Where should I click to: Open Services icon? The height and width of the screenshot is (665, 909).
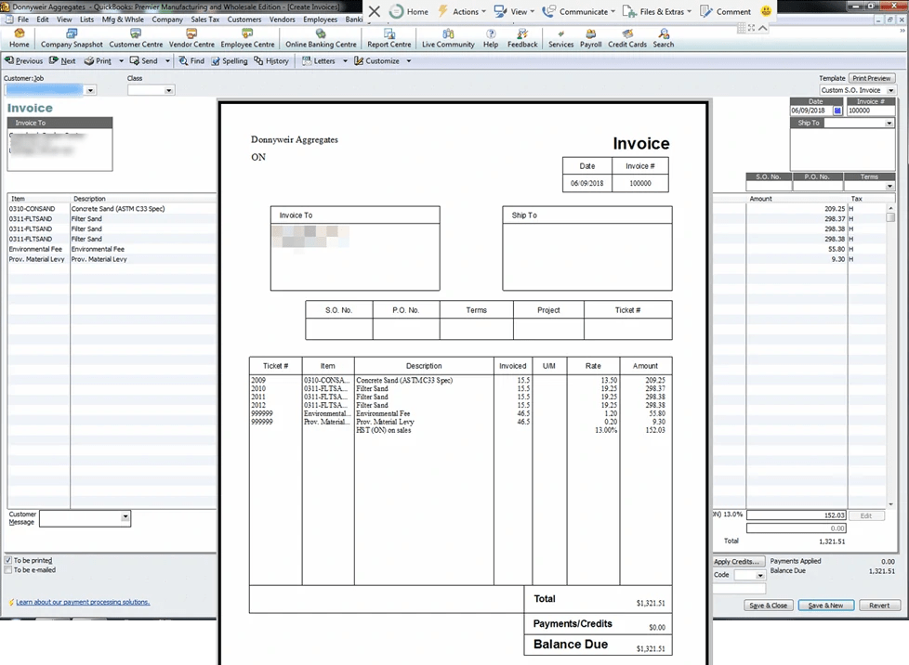[560, 38]
